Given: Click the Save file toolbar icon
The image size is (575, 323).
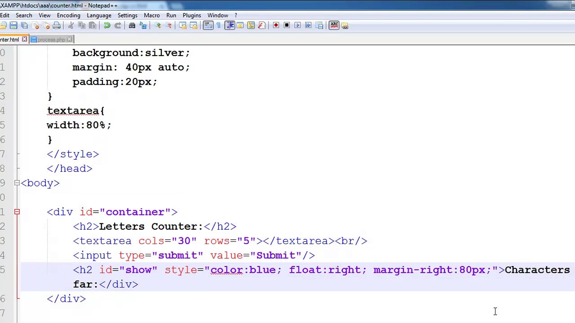Looking at the screenshot, I should click(13, 26).
